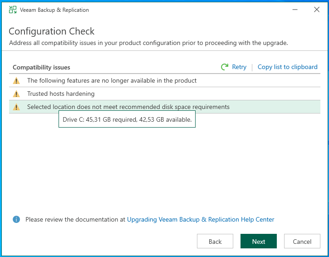This screenshot has height=257, width=329.
Task: Click warning icon next to Trusted hosts hardening
Action: tap(16, 94)
